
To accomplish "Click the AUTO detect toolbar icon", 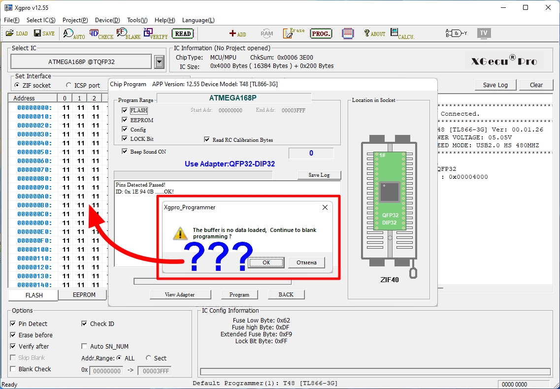I will point(74,34).
